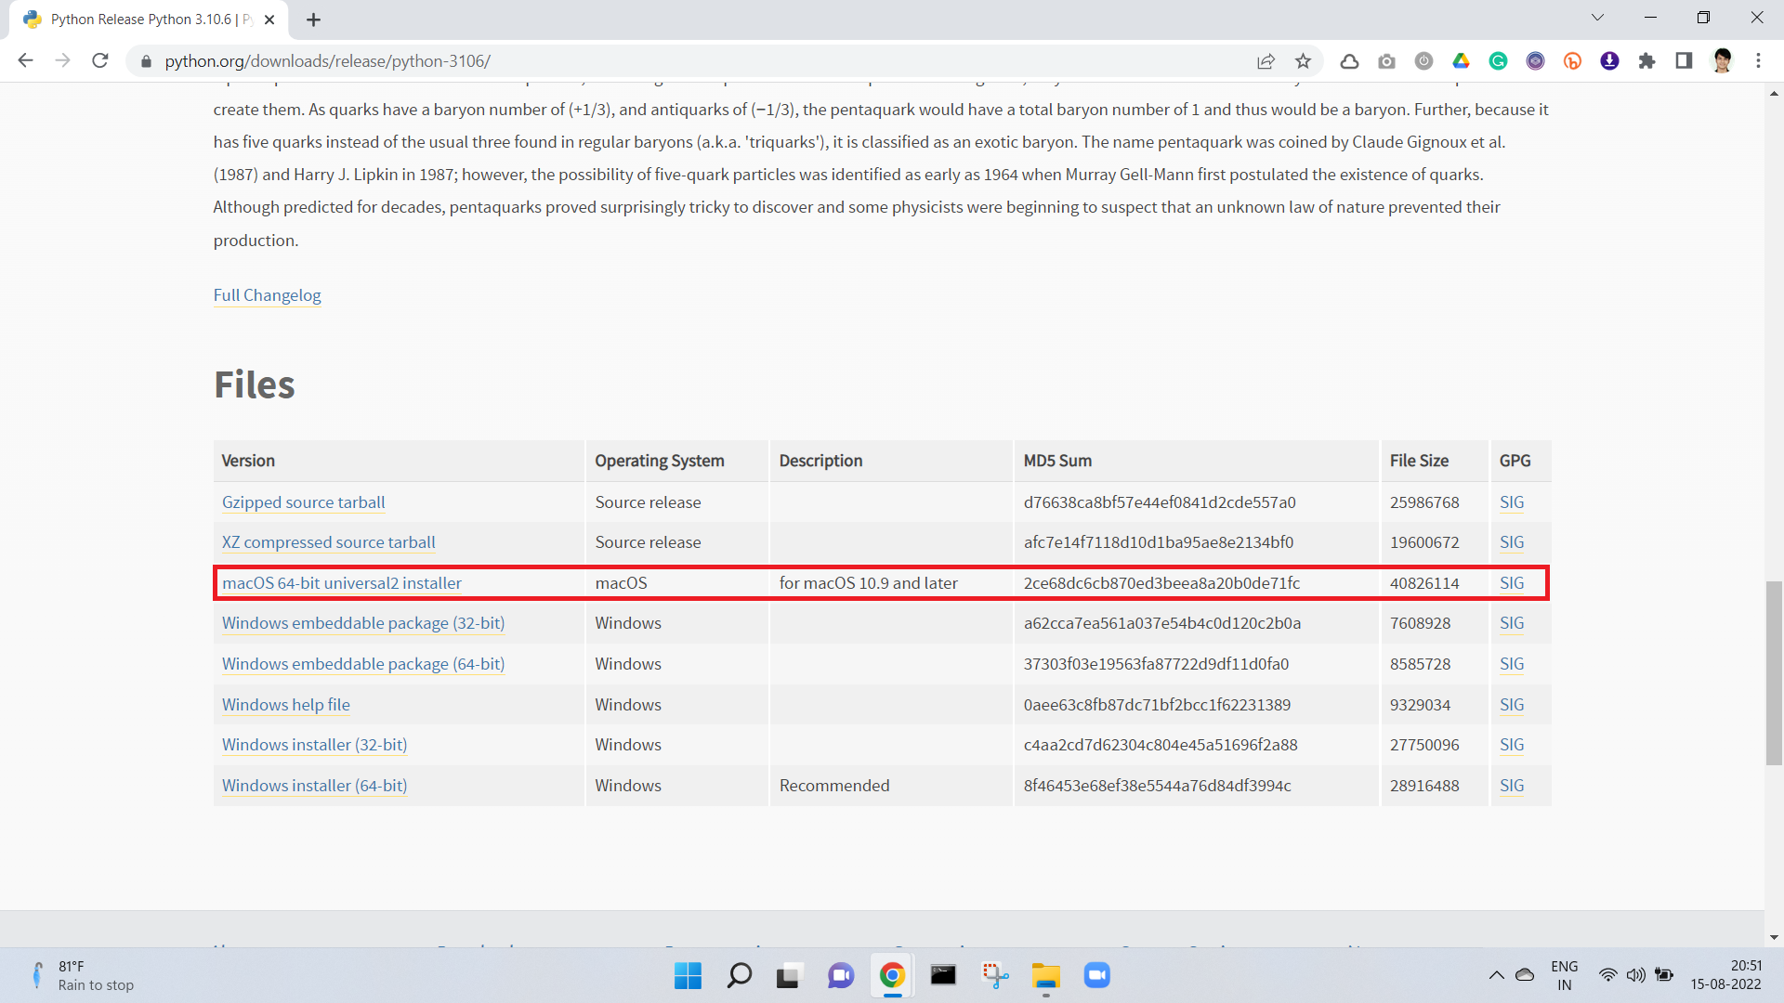Open the browser Extensions puzzle-piece menu
Viewport: 1784px width, 1003px height.
(x=1646, y=61)
